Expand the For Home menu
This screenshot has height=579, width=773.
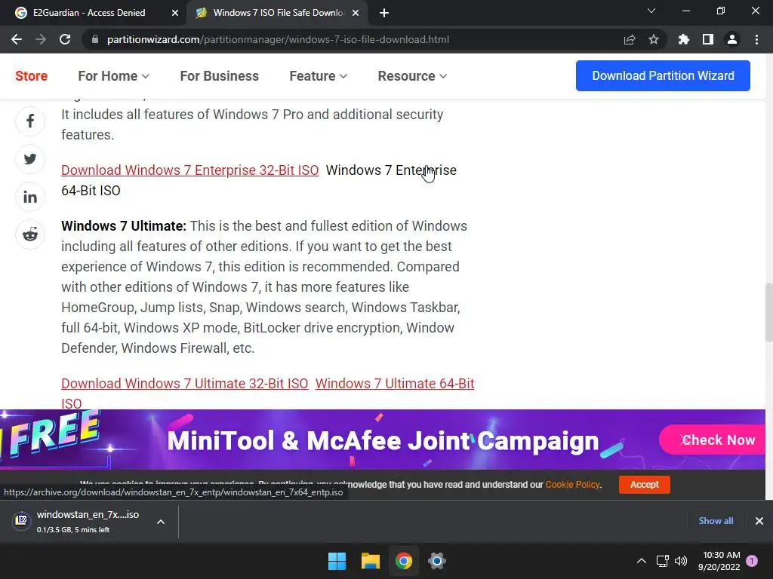[x=113, y=76]
